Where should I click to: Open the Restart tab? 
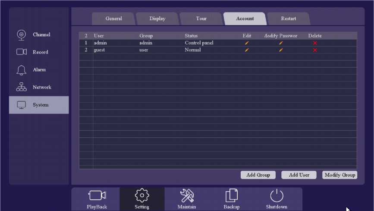(288, 19)
